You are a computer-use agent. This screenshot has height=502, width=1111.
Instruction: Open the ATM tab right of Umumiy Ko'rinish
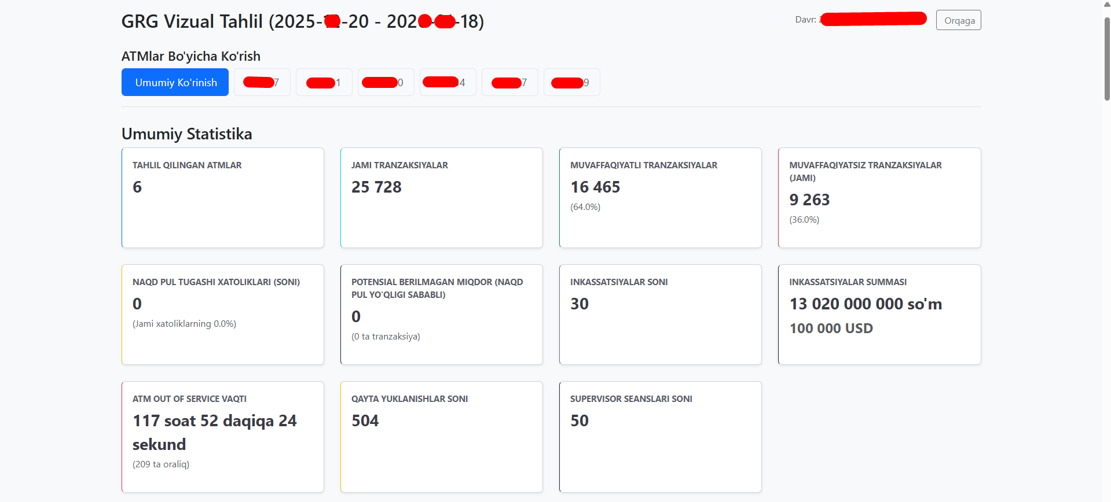pyautogui.click(x=262, y=82)
